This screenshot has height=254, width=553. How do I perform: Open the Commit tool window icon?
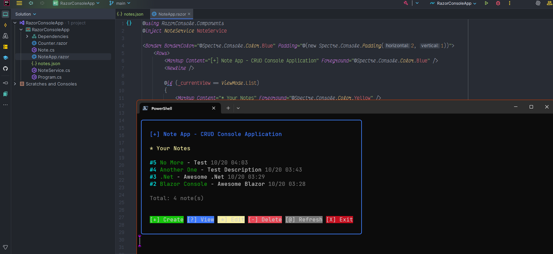(x=6, y=25)
